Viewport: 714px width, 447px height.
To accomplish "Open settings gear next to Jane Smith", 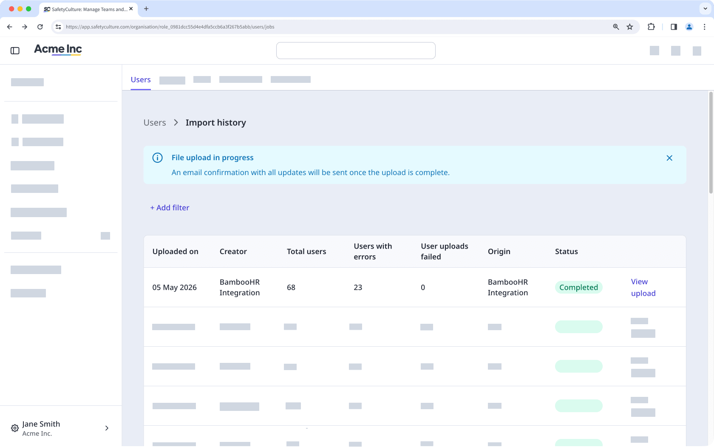I will coord(15,428).
